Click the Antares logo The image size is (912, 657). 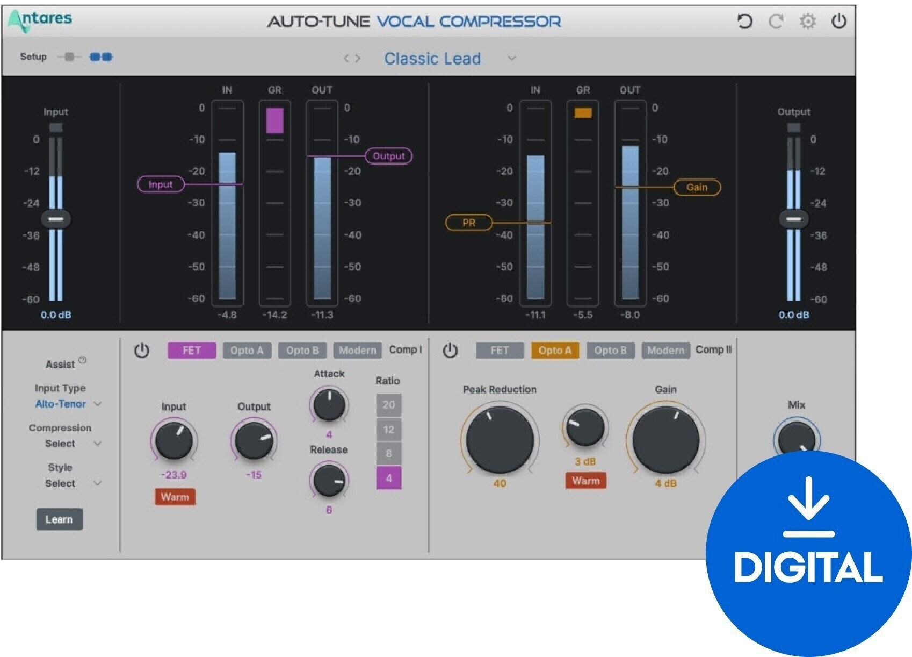point(39,20)
